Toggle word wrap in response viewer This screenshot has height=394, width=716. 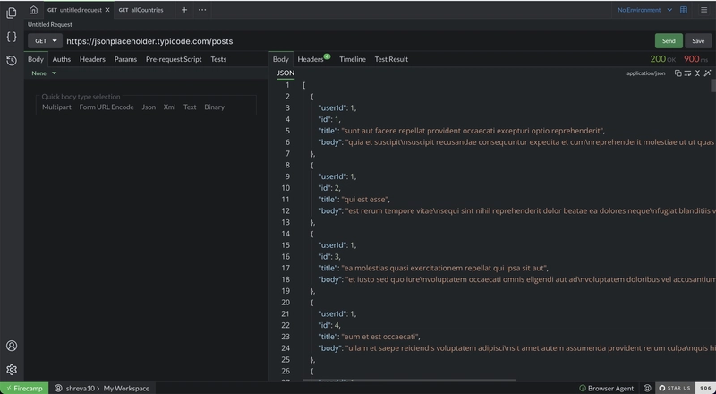(687, 73)
